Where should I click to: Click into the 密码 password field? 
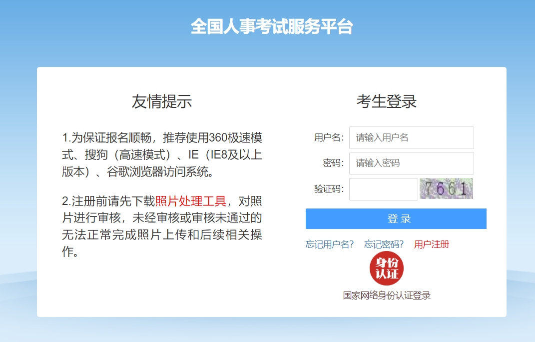pyautogui.click(x=411, y=163)
